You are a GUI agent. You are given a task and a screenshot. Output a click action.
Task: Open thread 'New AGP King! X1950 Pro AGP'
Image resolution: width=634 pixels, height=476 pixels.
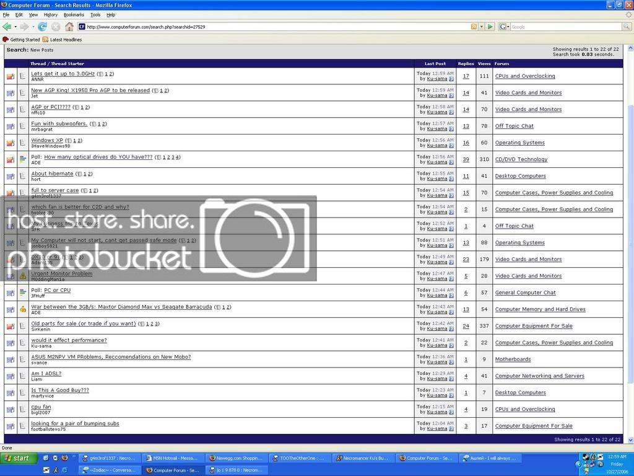tap(90, 90)
